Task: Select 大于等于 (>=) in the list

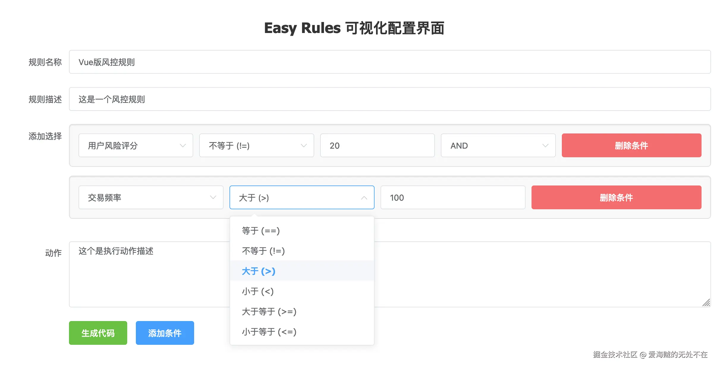Action: pyautogui.click(x=269, y=312)
